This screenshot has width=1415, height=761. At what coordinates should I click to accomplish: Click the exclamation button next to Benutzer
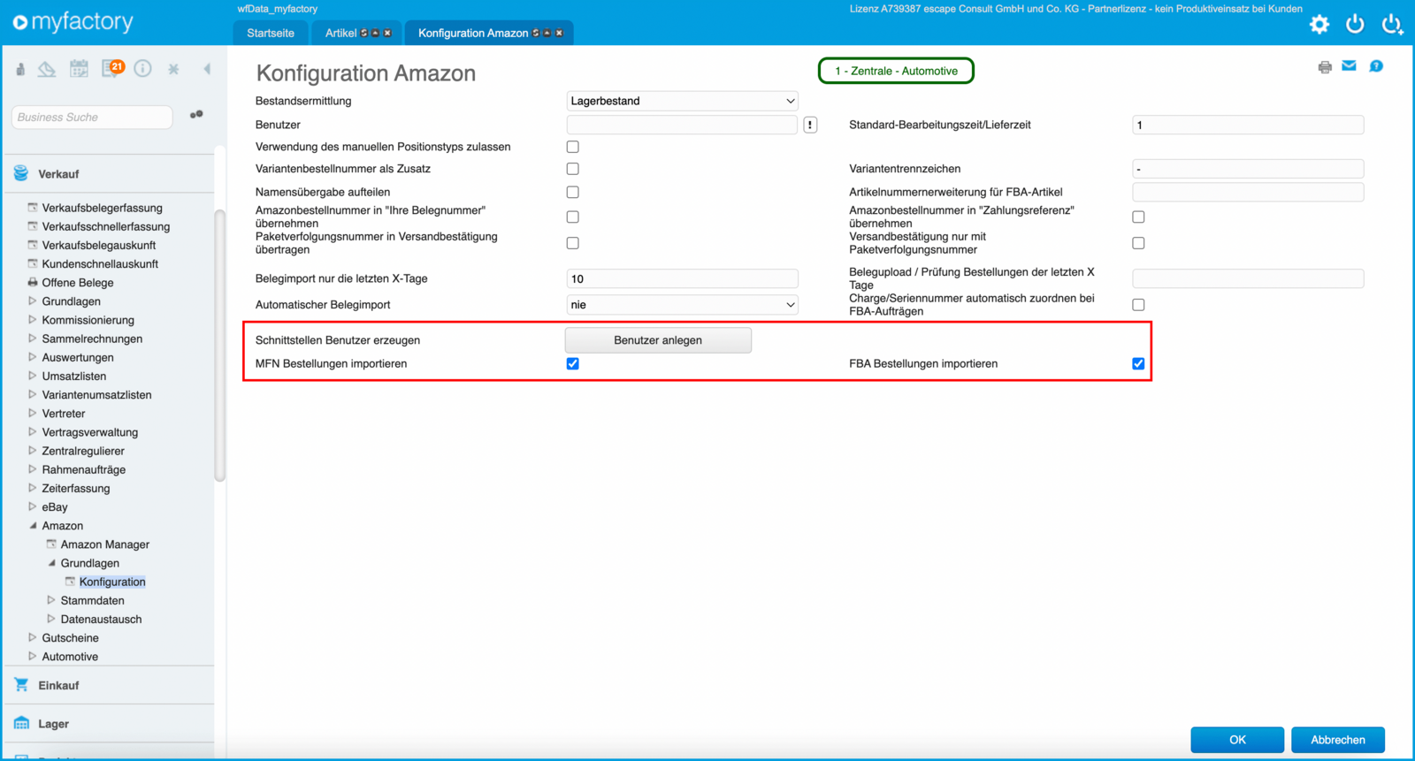point(810,126)
